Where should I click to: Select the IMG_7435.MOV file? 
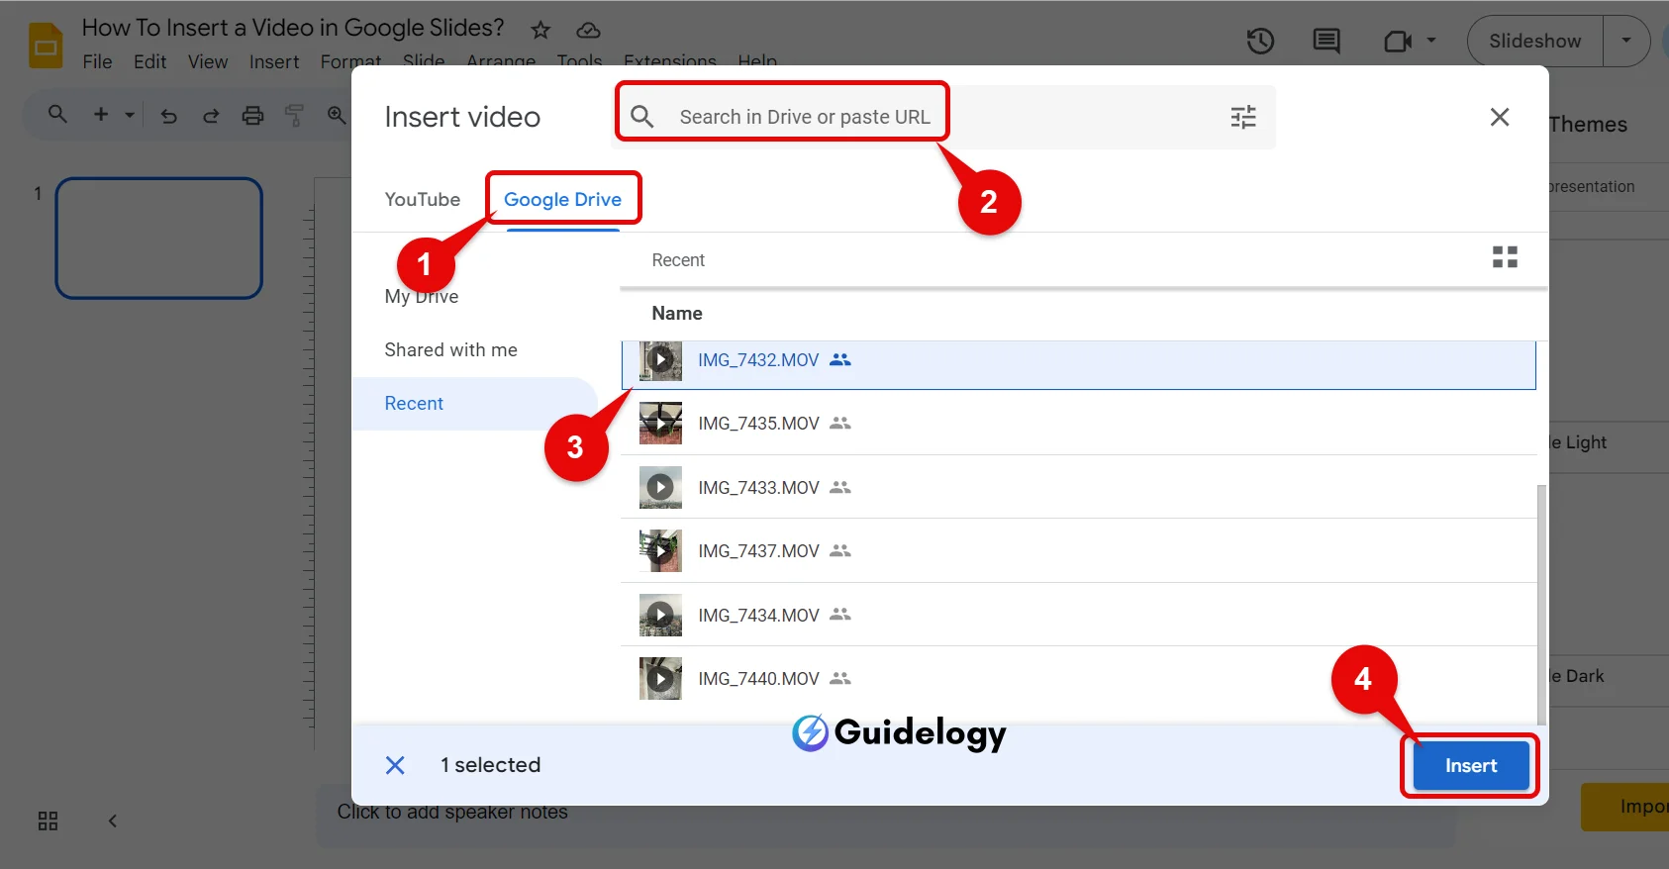1078,423
